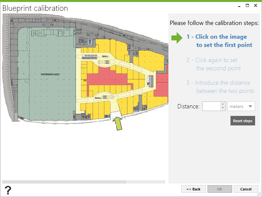Click the HIPERMERCADO label on the blueprint
Viewport: 262px width, 197px height.
tap(50, 74)
